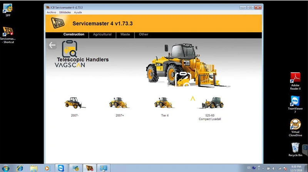308x172 pixels.
Task: Launch Internet Explorer from taskbar
Action: click(x=20, y=168)
